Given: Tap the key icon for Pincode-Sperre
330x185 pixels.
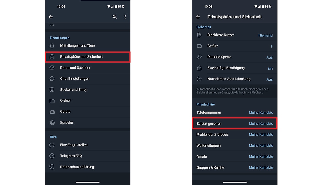Looking at the screenshot, I should coord(199,57).
